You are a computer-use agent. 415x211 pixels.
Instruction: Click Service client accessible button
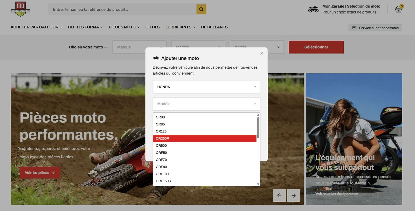point(375,28)
